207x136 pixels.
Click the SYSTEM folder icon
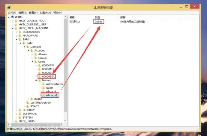(x=20, y=117)
